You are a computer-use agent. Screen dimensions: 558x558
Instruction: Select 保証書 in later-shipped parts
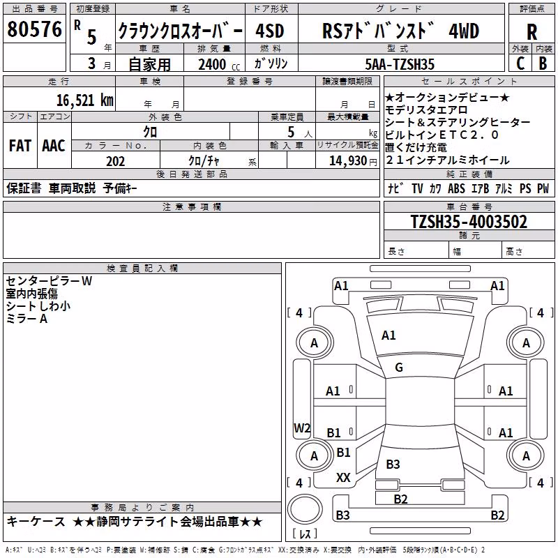pos(24,188)
